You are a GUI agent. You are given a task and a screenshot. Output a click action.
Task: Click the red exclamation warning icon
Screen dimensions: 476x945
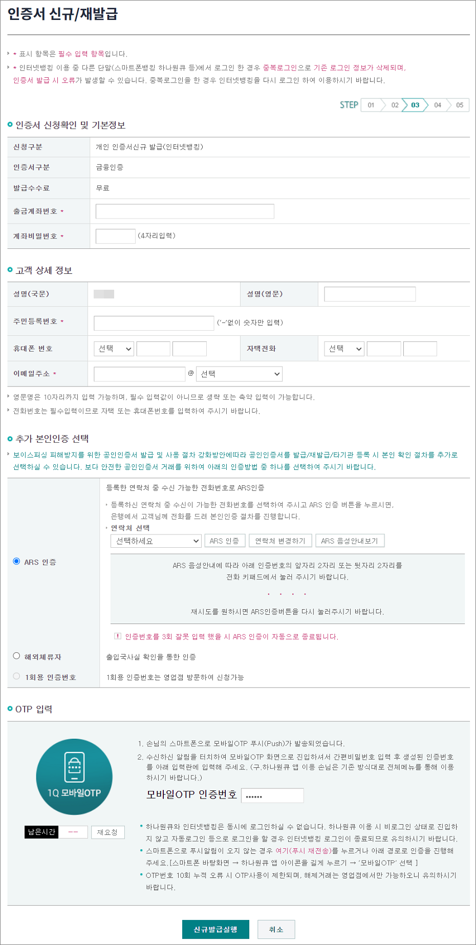pos(118,636)
